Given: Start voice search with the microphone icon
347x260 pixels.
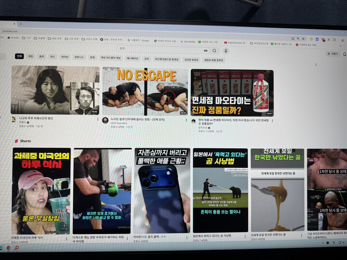Looking at the screenshot, I should click(226, 51).
